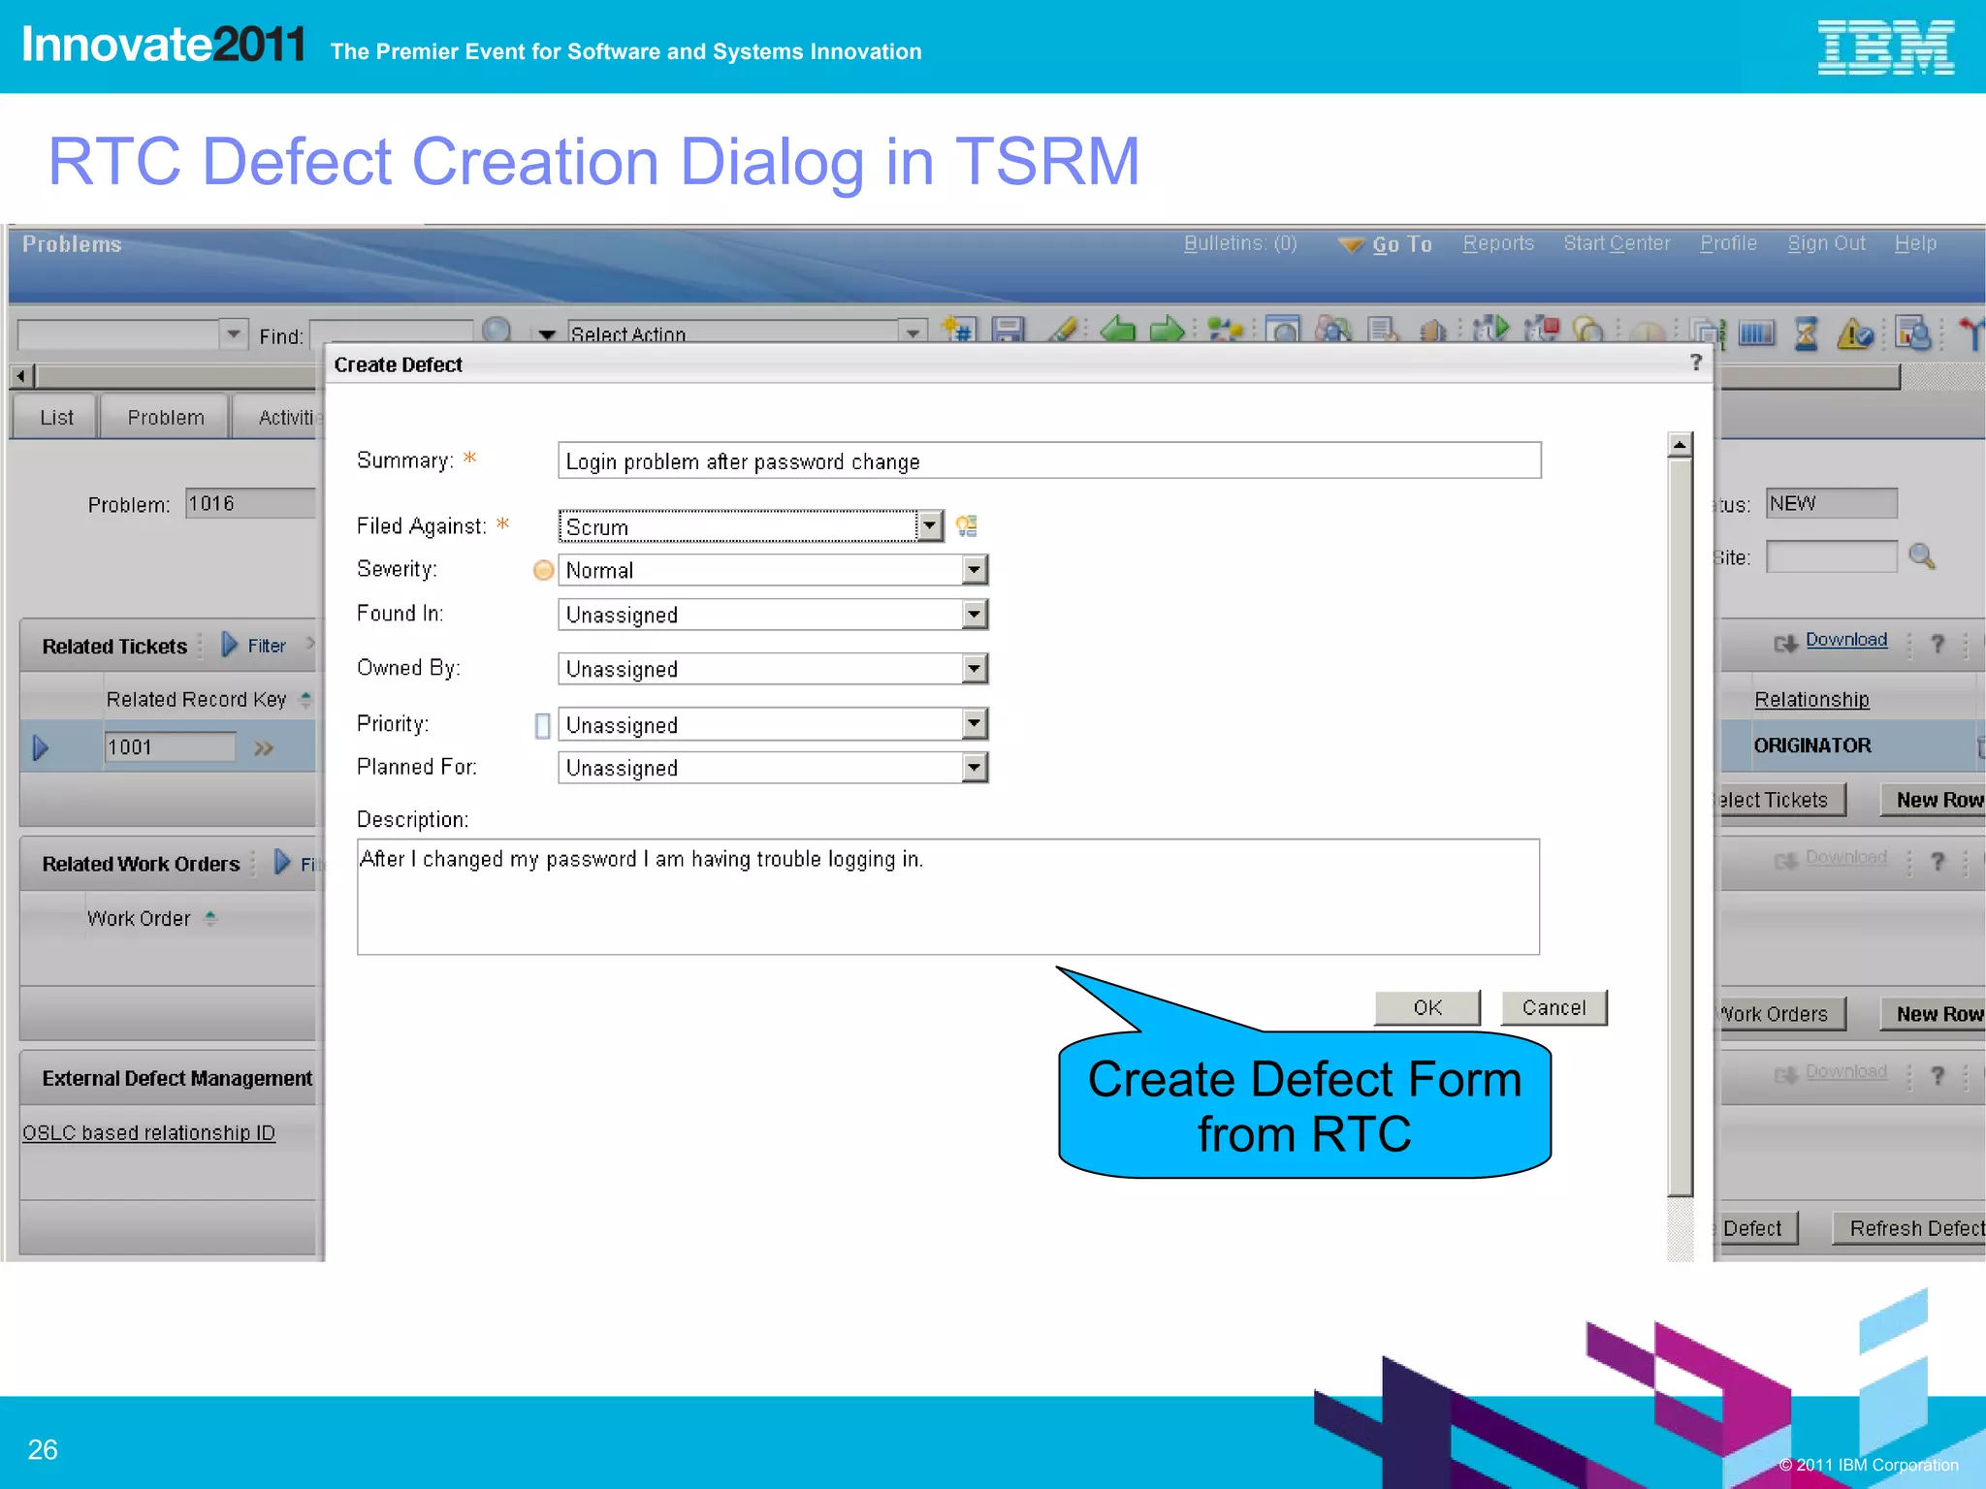Click the Select Tickets button
This screenshot has height=1489, width=1986.
[1780, 800]
